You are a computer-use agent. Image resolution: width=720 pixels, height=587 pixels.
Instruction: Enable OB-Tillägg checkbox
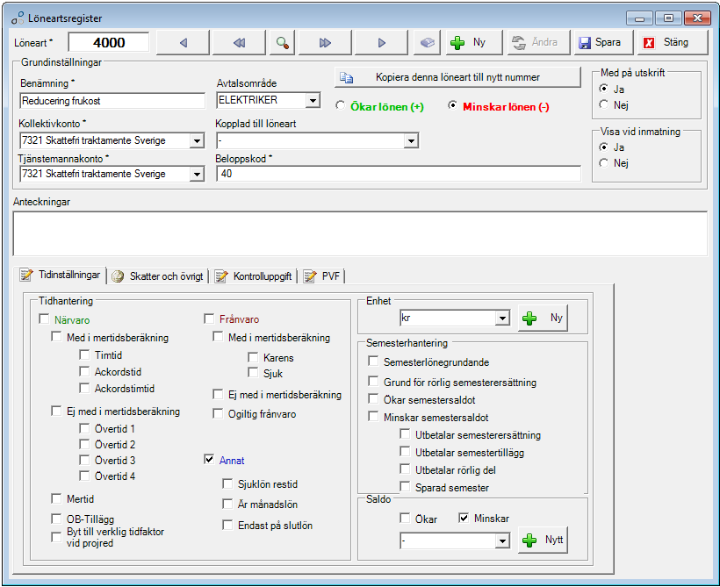(x=56, y=519)
